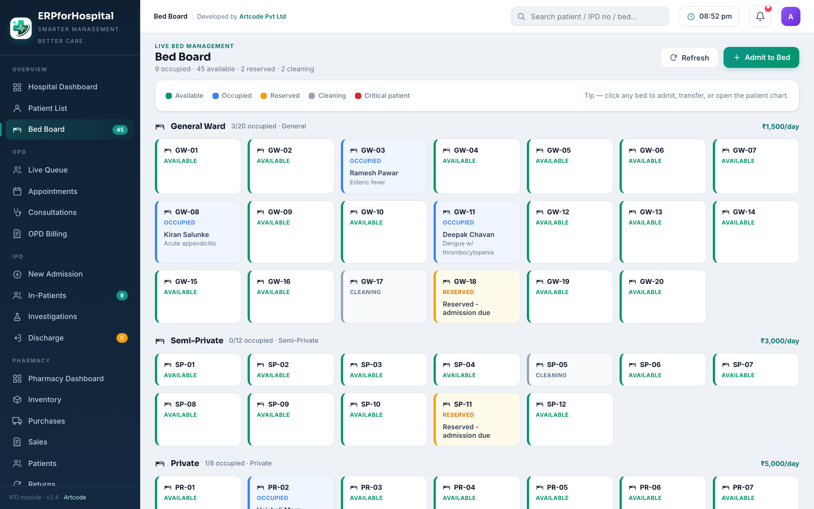Click the Purchases truck icon
Viewport: 814px width, 509px height.
coord(17,421)
